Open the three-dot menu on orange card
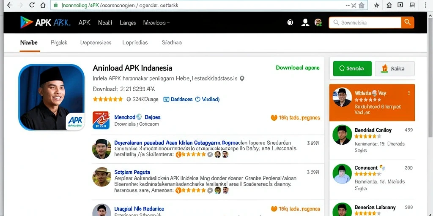 point(409,93)
